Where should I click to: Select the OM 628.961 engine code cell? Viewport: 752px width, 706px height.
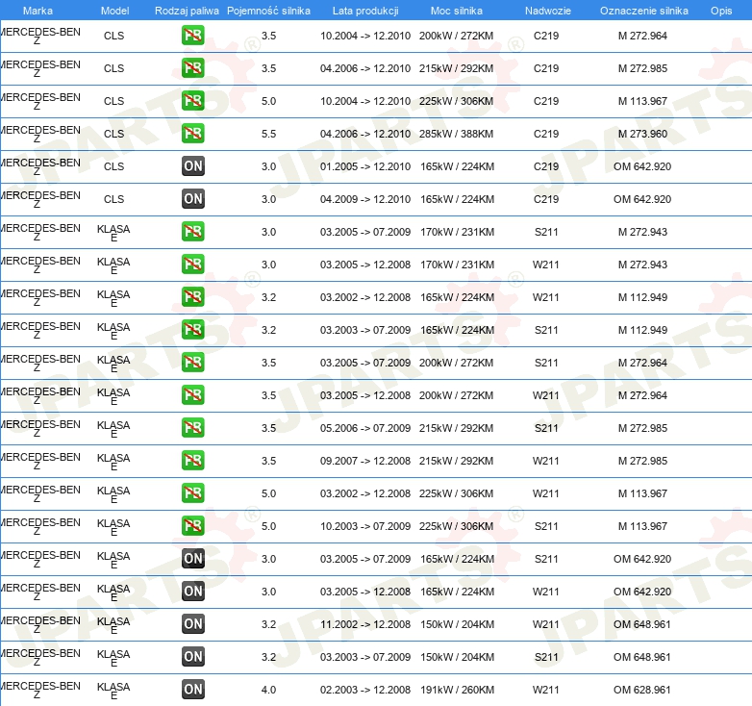pyautogui.click(x=641, y=690)
